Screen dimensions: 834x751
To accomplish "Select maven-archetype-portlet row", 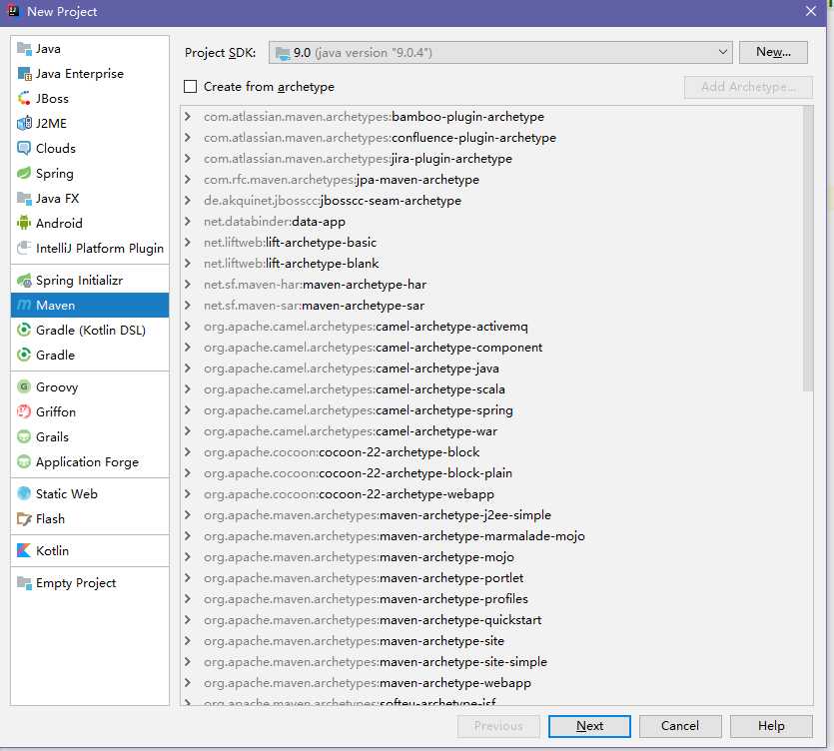I will coord(492,578).
